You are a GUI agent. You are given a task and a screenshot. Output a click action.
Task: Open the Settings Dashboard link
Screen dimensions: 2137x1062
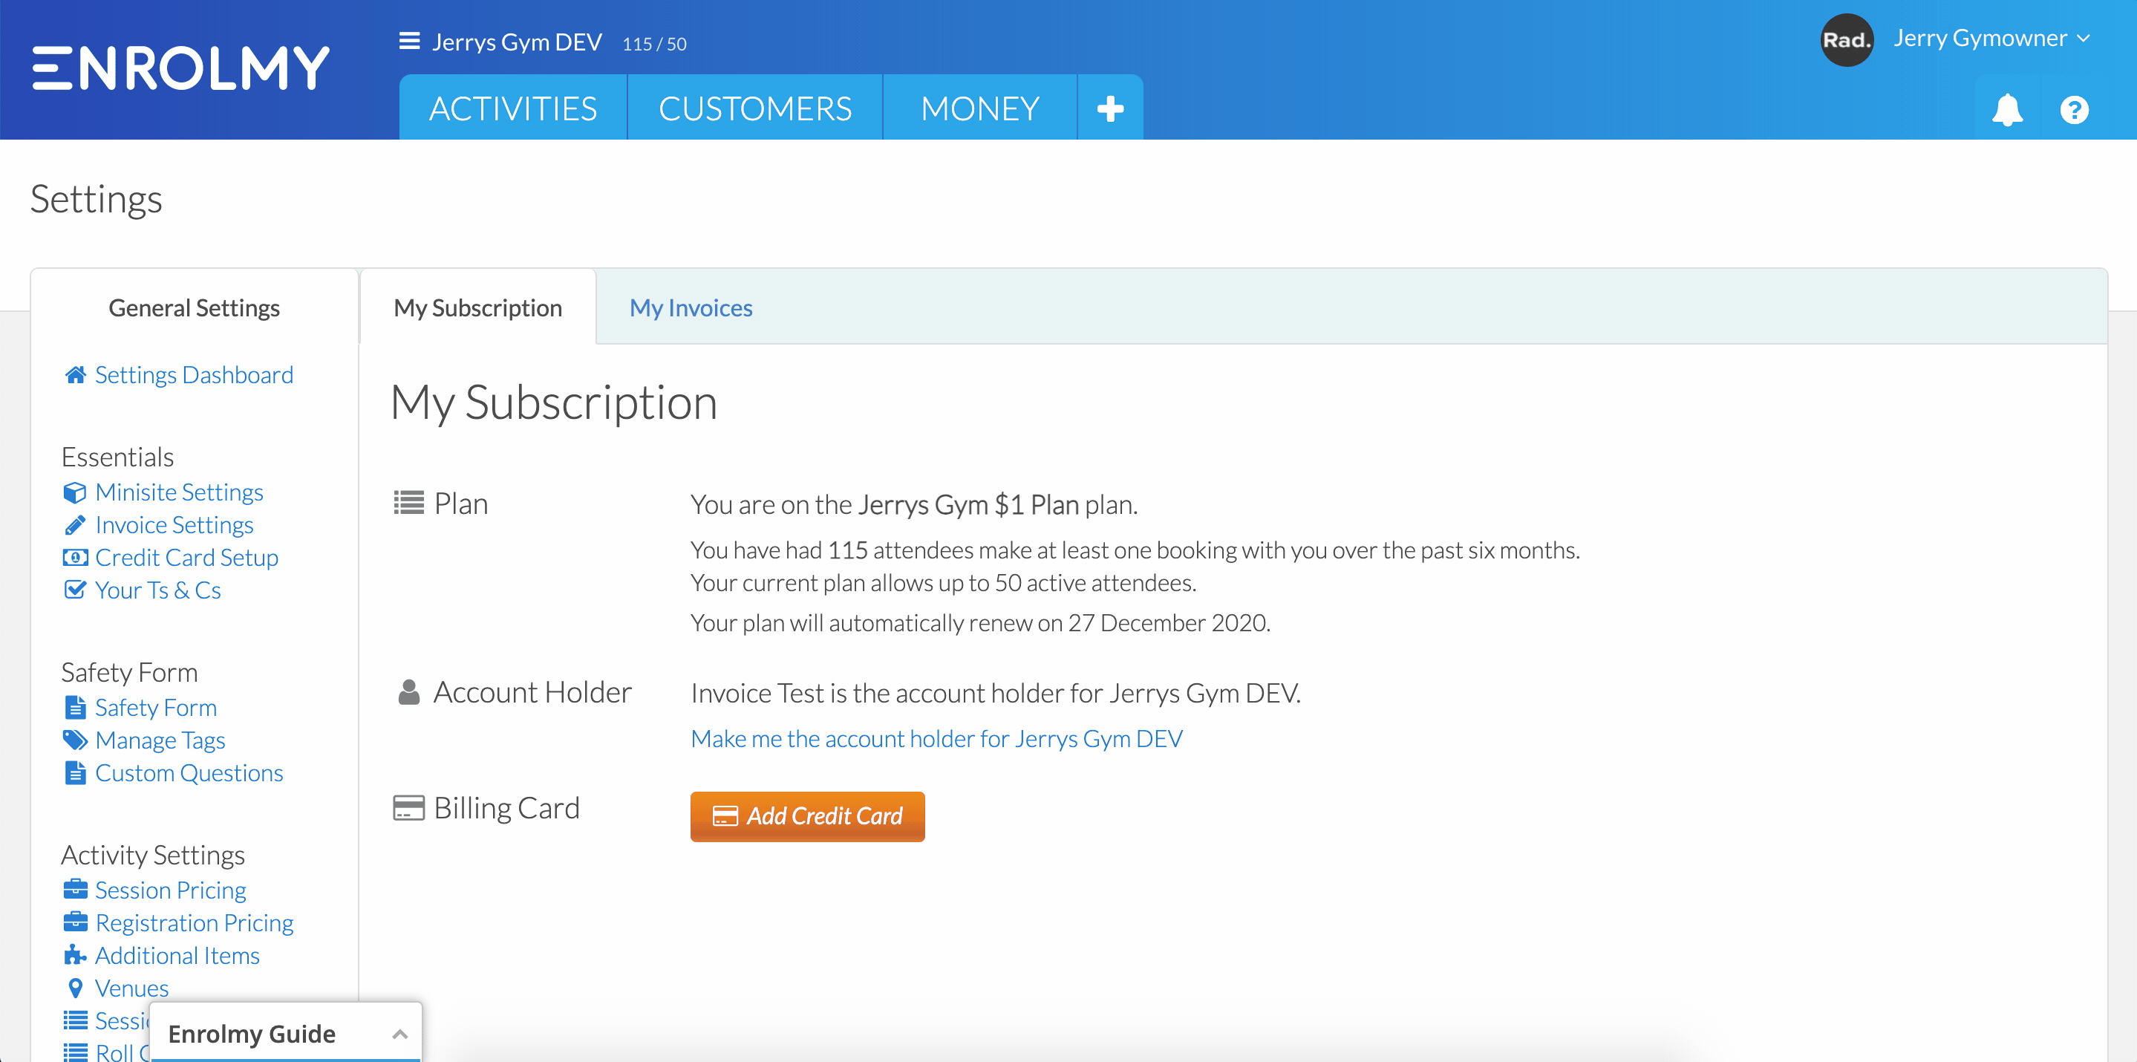click(194, 374)
